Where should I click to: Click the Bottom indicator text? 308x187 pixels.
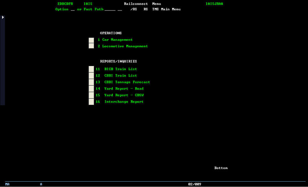(x=221, y=168)
